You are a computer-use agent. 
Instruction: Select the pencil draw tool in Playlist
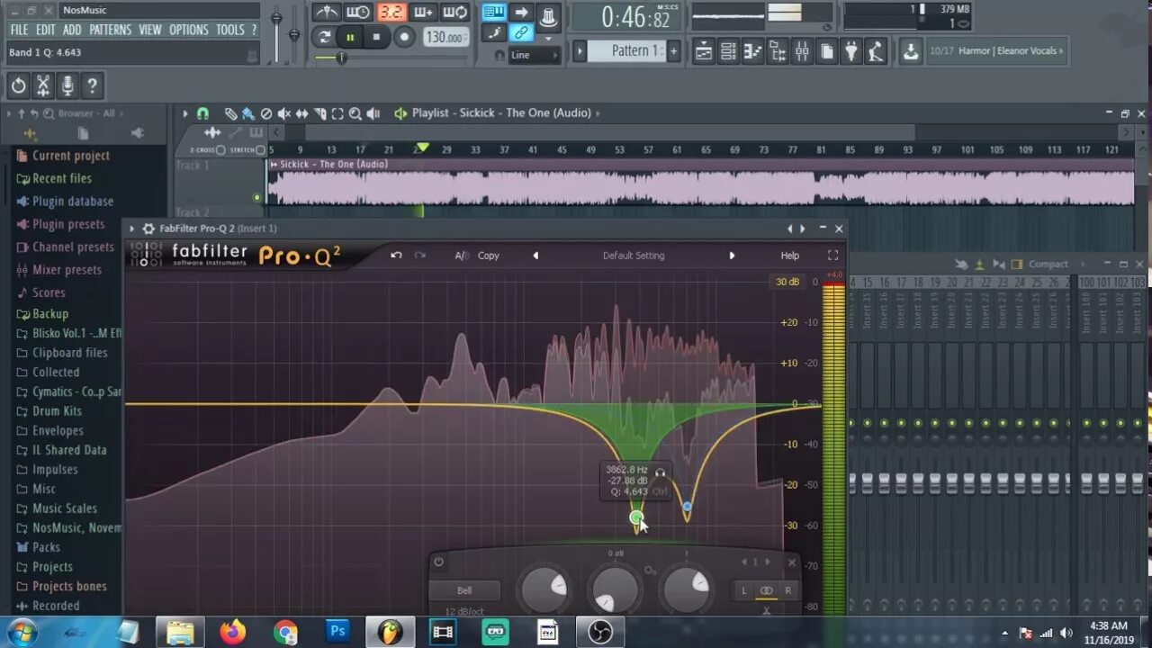(x=230, y=113)
